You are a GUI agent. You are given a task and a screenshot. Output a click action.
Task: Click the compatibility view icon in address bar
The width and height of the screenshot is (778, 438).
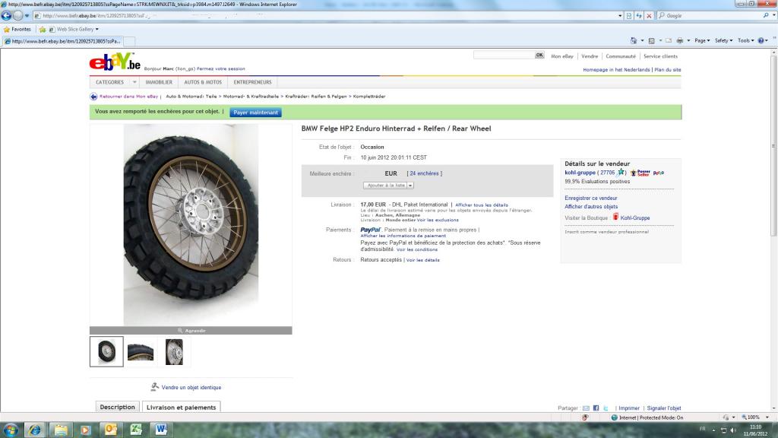click(x=629, y=16)
